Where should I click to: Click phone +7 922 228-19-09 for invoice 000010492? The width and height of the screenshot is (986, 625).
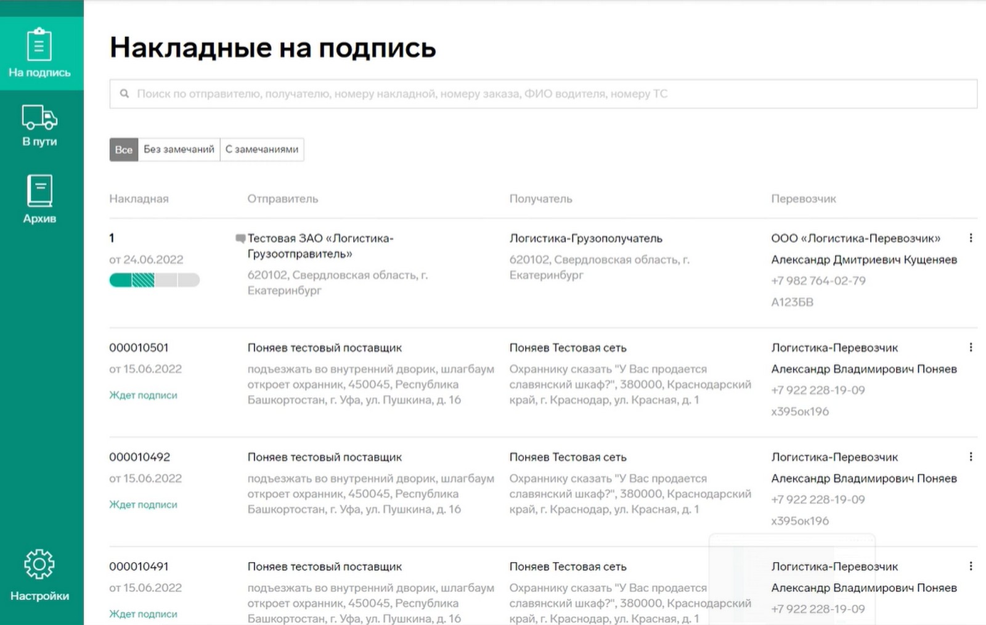[818, 499]
